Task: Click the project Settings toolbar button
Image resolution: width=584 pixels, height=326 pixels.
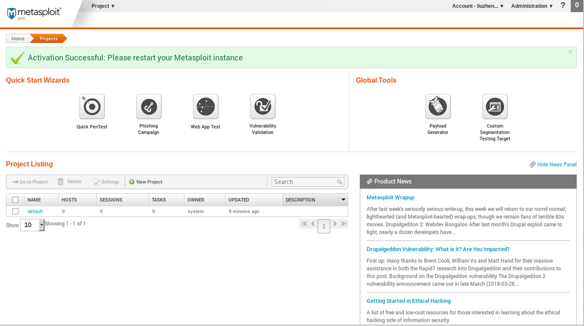Action: (107, 182)
